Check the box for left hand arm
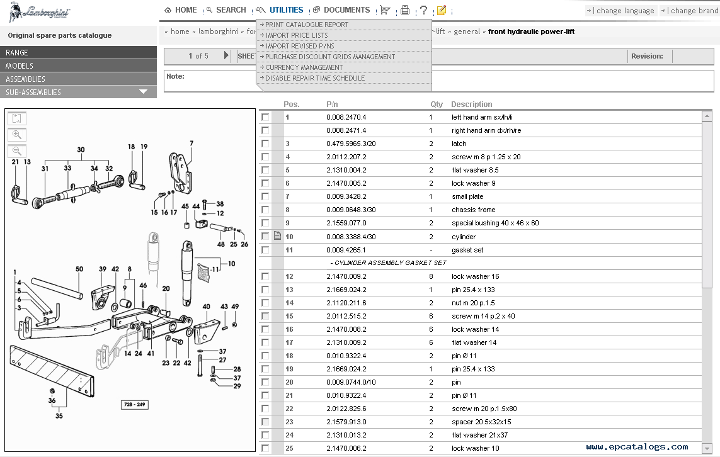The width and height of the screenshot is (720, 457). 265,117
